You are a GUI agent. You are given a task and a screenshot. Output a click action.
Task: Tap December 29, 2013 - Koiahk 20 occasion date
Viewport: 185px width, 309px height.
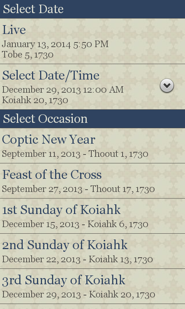(x=79, y=294)
